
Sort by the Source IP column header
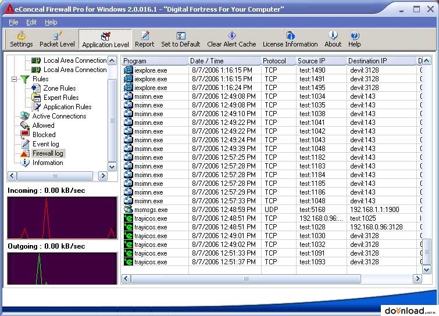pyautogui.click(x=321, y=60)
